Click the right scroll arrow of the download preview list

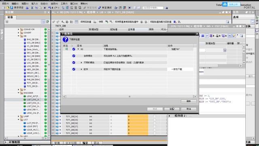coord(195,97)
